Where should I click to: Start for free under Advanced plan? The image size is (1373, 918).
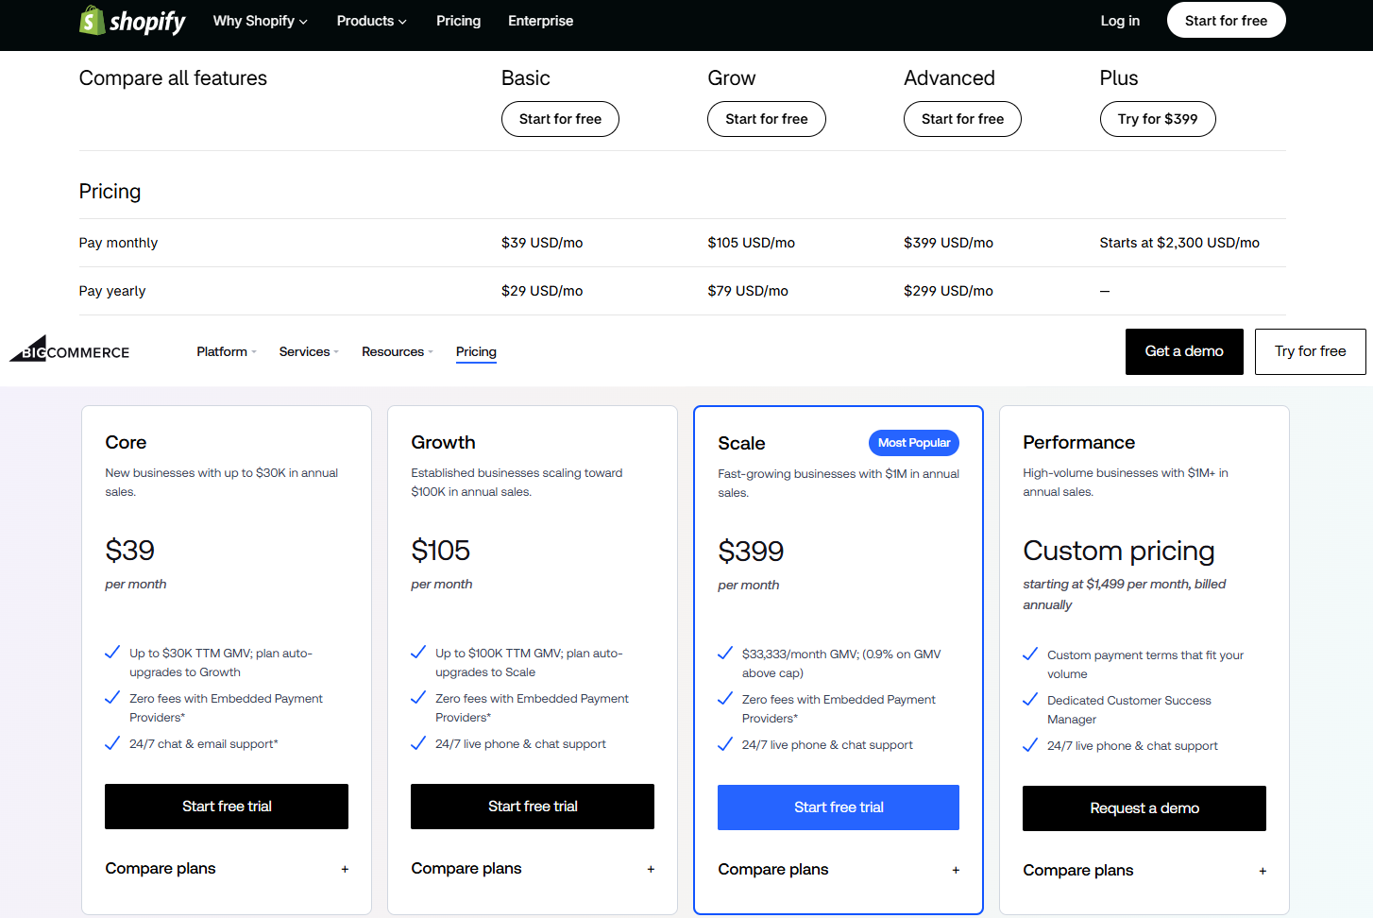[x=962, y=119]
